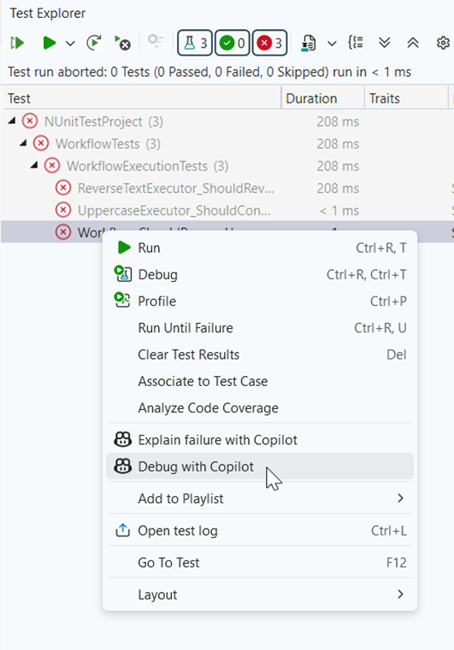This screenshot has width=454, height=650.
Task: Choose Run from the context menu
Action: (x=260, y=248)
